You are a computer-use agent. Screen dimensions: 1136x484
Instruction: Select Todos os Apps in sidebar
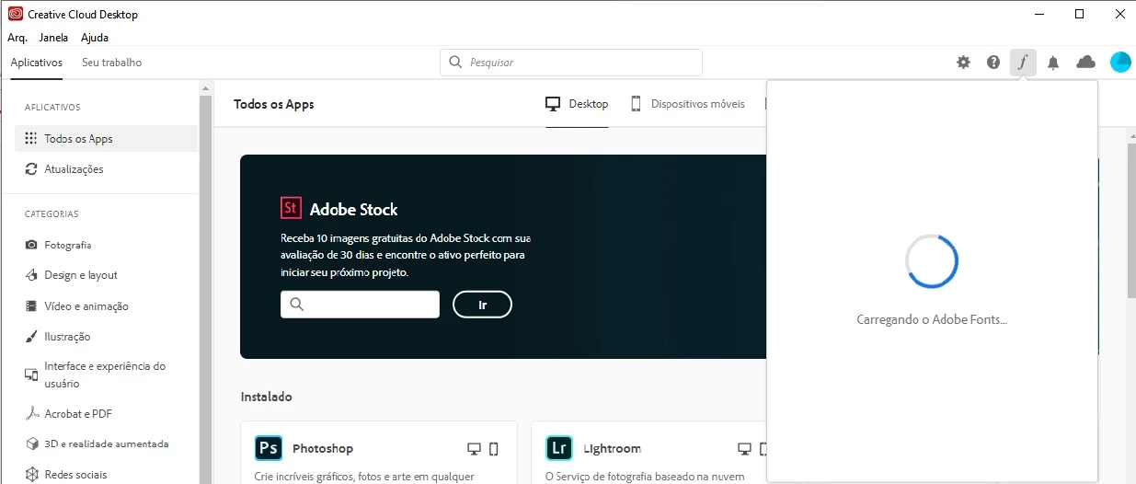click(107, 139)
